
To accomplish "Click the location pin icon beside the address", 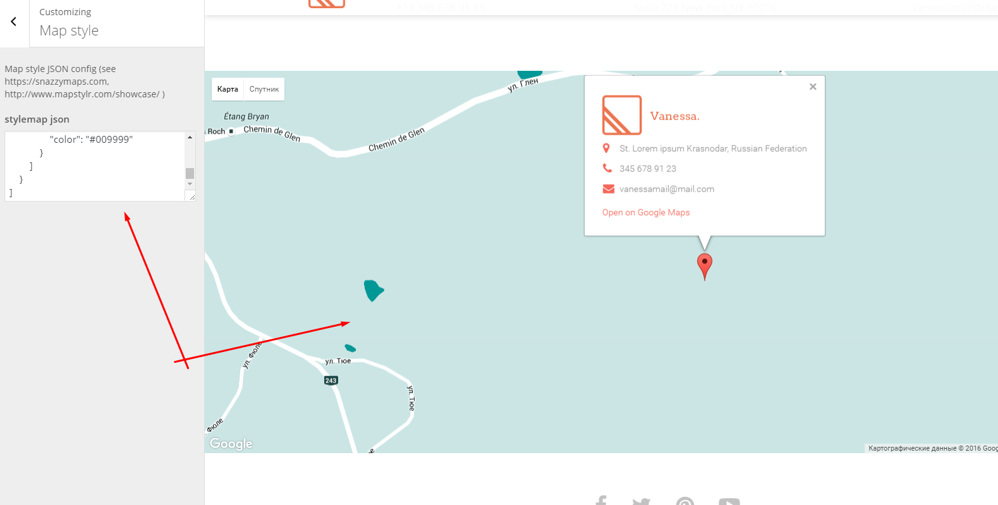I will pos(606,149).
